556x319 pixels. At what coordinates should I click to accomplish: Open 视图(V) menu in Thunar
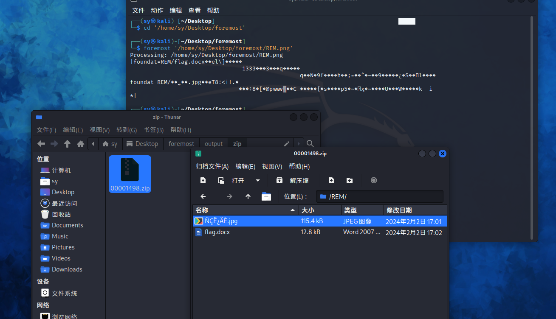tap(100, 130)
